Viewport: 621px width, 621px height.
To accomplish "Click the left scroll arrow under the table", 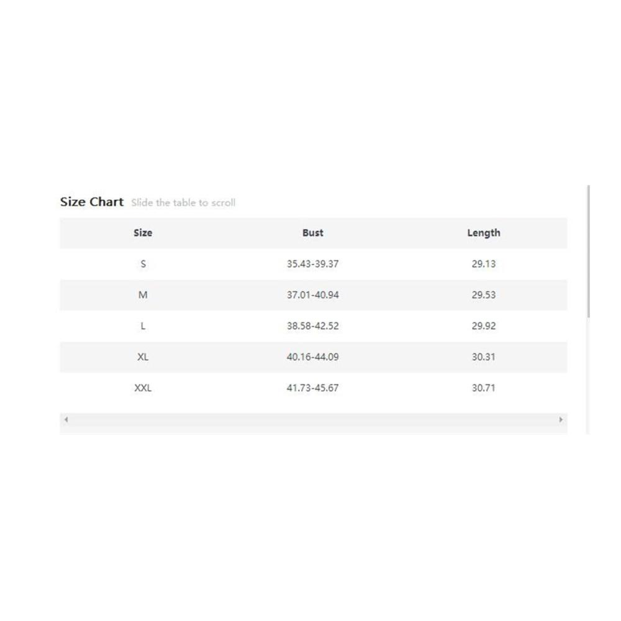I will pos(66,419).
